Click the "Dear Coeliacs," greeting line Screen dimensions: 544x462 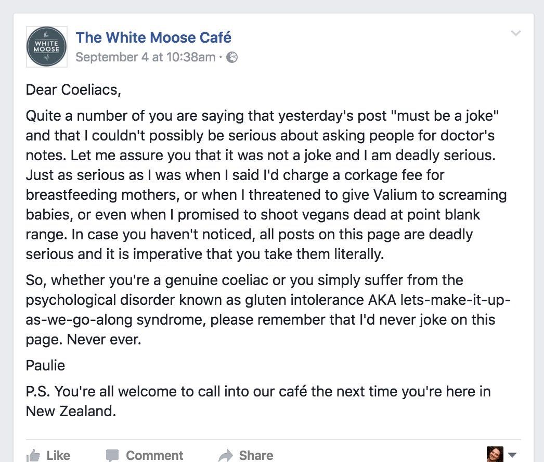pos(73,90)
